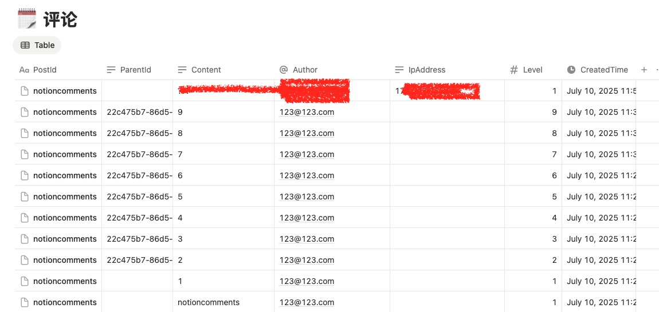Select the Table view tab
Viewport: 659px width, 312px height.
pos(37,45)
